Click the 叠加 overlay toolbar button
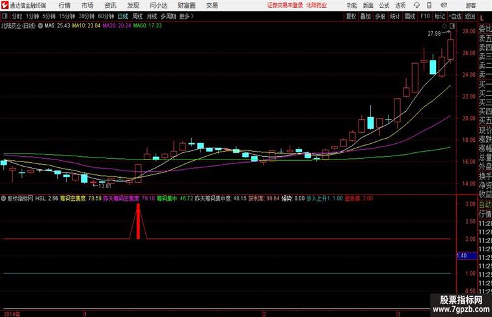 366,16
